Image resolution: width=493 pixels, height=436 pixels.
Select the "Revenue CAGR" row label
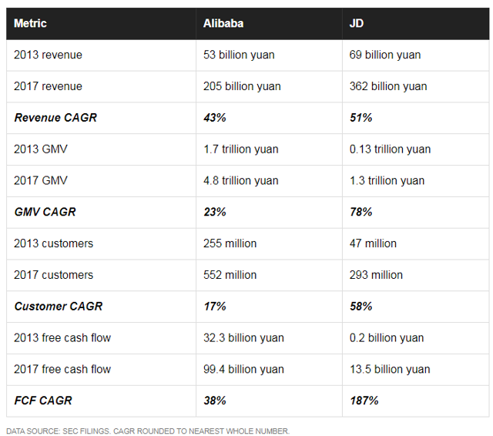[x=55, y=118]
